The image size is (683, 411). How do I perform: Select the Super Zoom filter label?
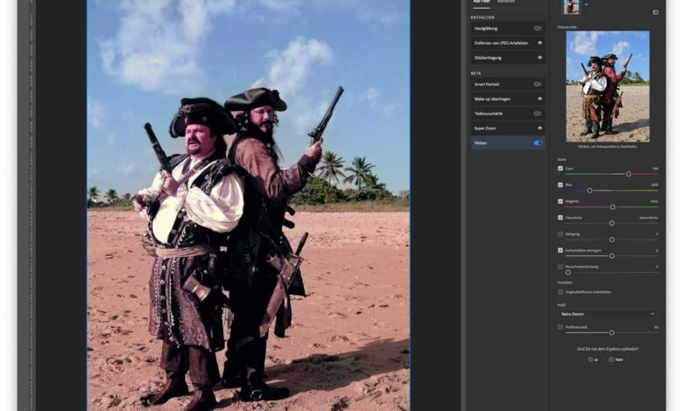click(x=485, y=129)
